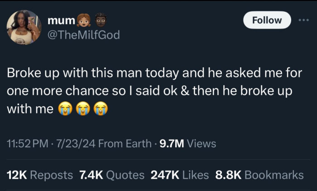Click the 8.8K Bookmarks count
Screen dimensions: 317x191
coord(259,175)
